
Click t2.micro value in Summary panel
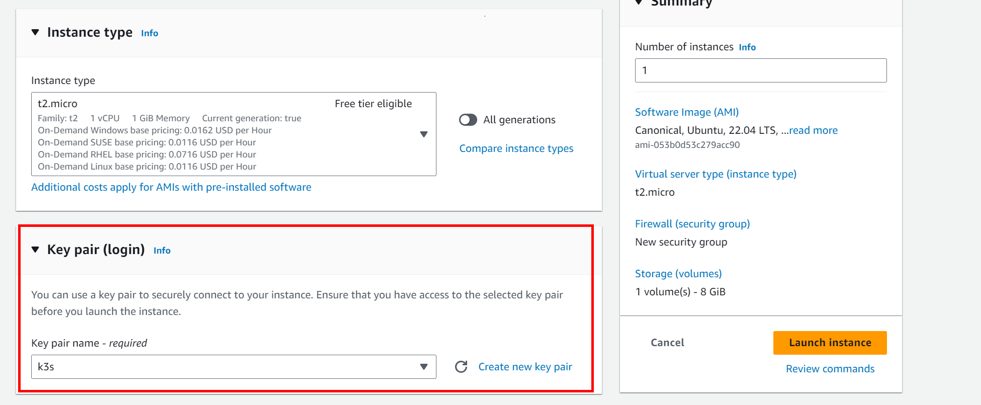(x=655, y=192)
